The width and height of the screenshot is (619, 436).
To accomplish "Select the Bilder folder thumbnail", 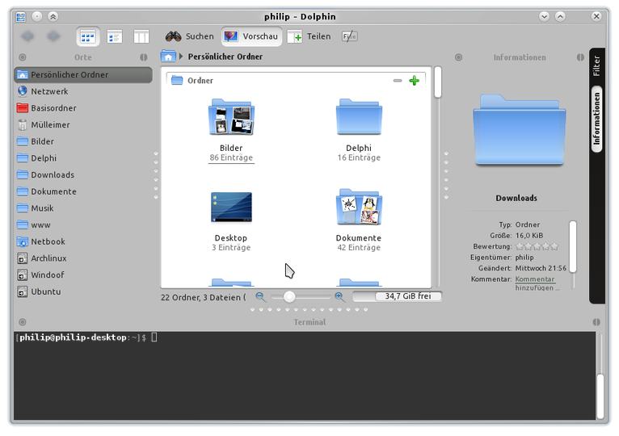I will coord(231,117).
